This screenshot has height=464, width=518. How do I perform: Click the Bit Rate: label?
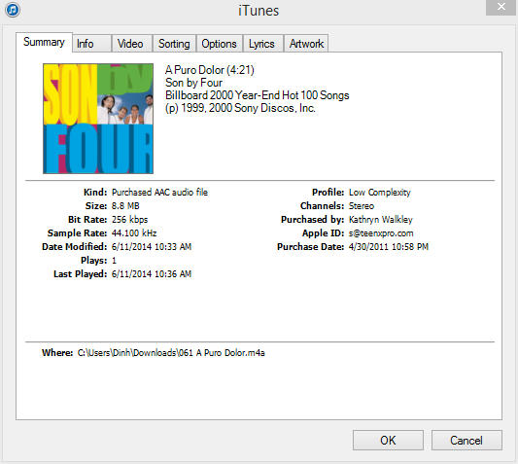pyautogui.click(x=87, y=219)
